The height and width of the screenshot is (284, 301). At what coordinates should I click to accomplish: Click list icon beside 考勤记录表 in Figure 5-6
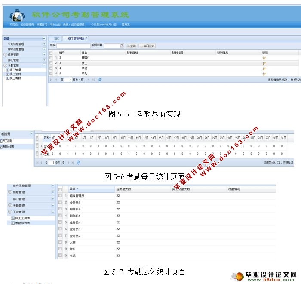(x=1, y=147)
